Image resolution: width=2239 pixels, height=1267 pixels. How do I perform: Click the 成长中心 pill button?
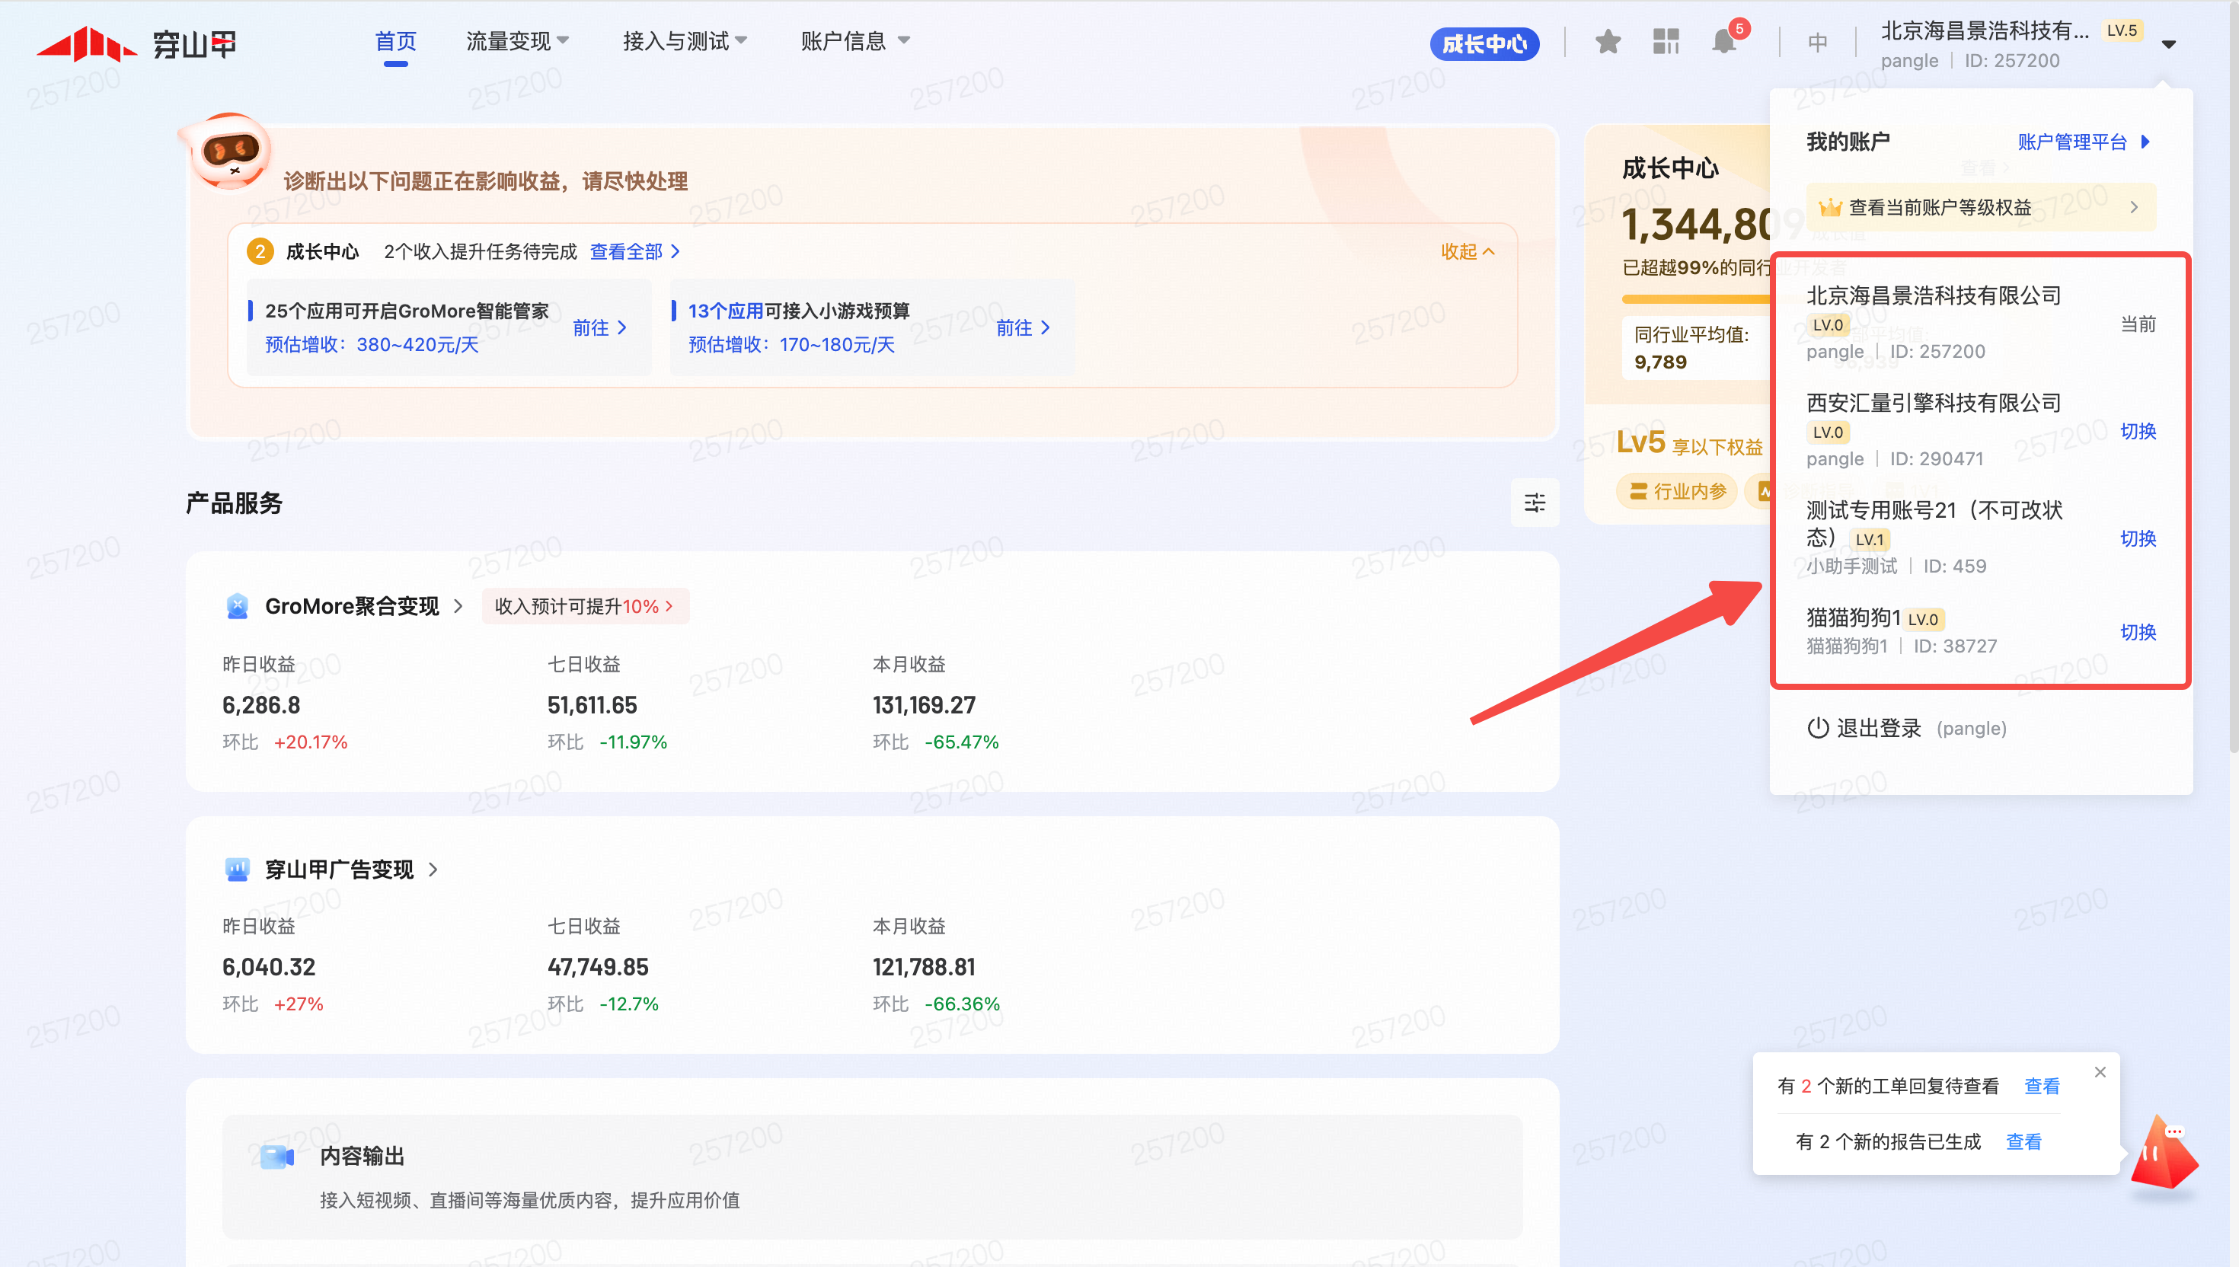point(1484,43)
